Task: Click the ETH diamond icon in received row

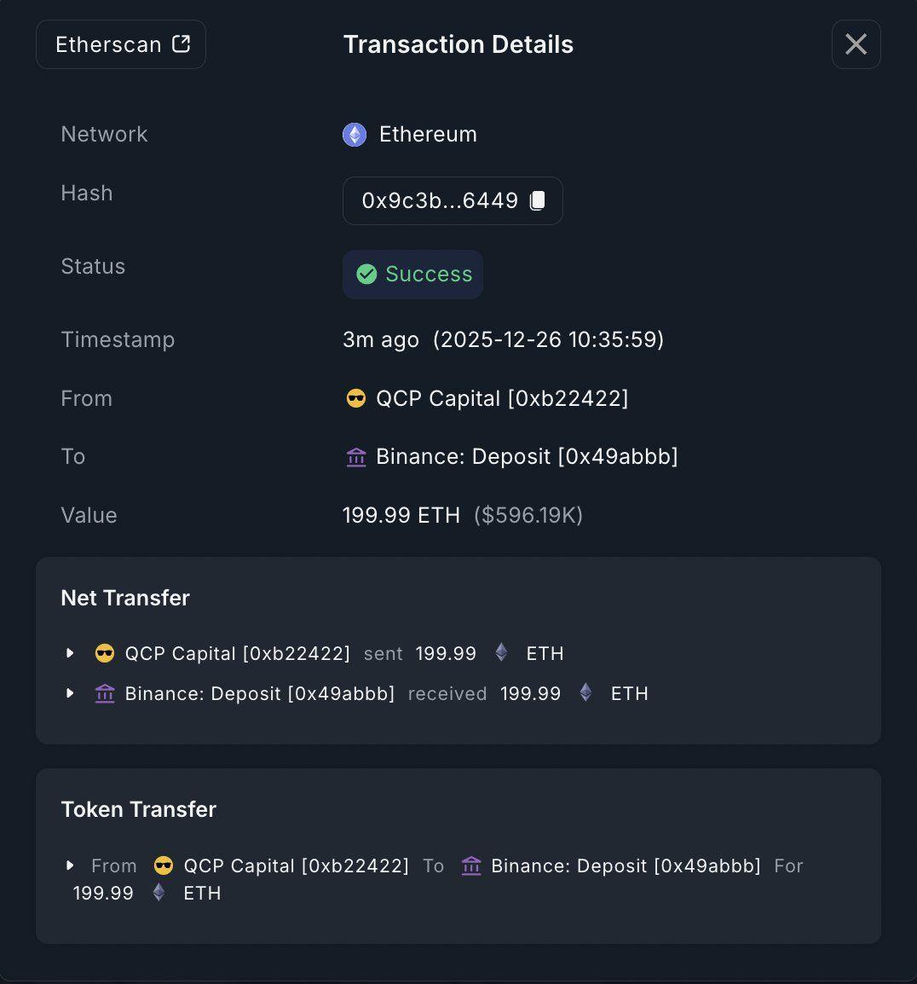Action: (x=585, y=692)
